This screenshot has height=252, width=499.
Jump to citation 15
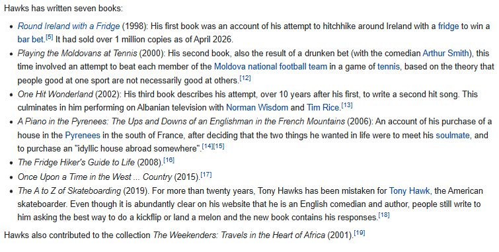click(x=219, y=146)
